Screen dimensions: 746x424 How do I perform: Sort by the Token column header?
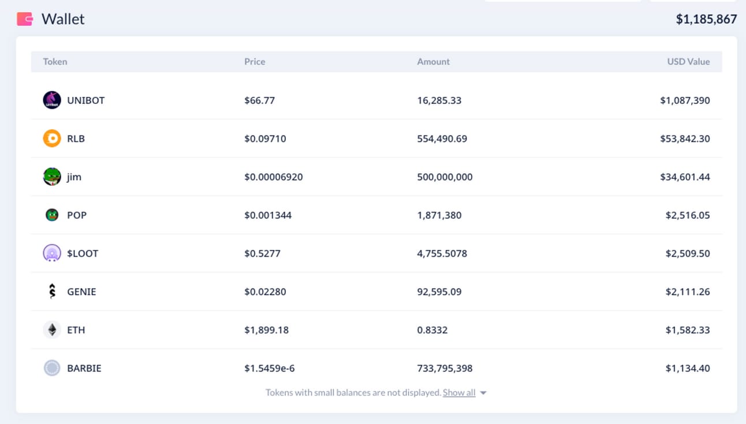pyautogui.click(x=55, y=62)
